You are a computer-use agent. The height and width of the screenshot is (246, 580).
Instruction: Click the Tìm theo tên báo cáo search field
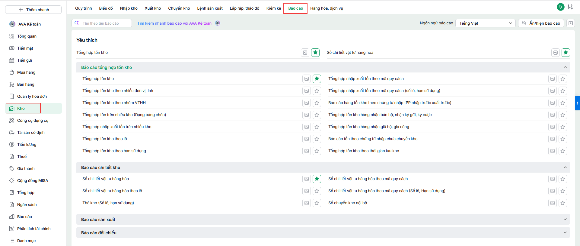(102, 23)
